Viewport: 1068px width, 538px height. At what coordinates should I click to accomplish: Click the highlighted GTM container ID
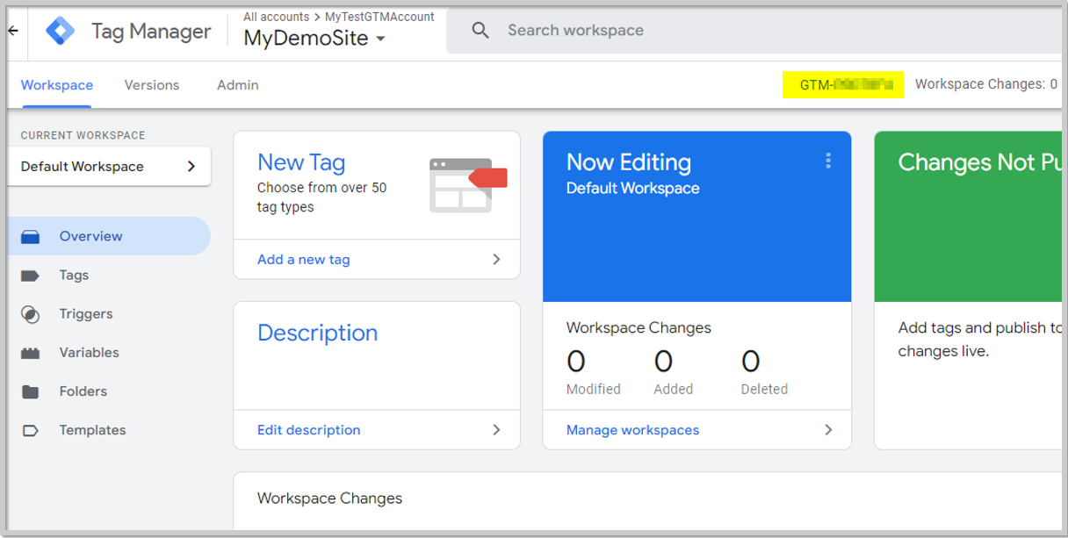coord(843,84)
